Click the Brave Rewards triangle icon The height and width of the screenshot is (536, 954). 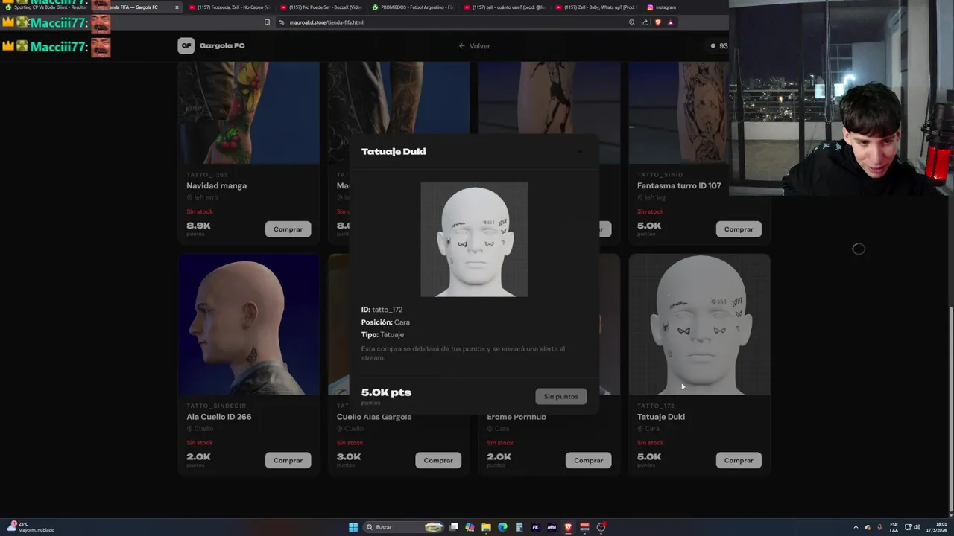coord(670,22)
